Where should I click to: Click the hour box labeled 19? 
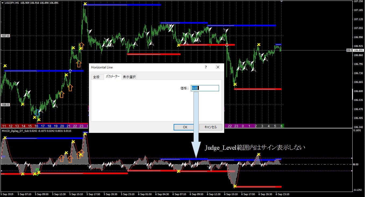coord(56,126)
